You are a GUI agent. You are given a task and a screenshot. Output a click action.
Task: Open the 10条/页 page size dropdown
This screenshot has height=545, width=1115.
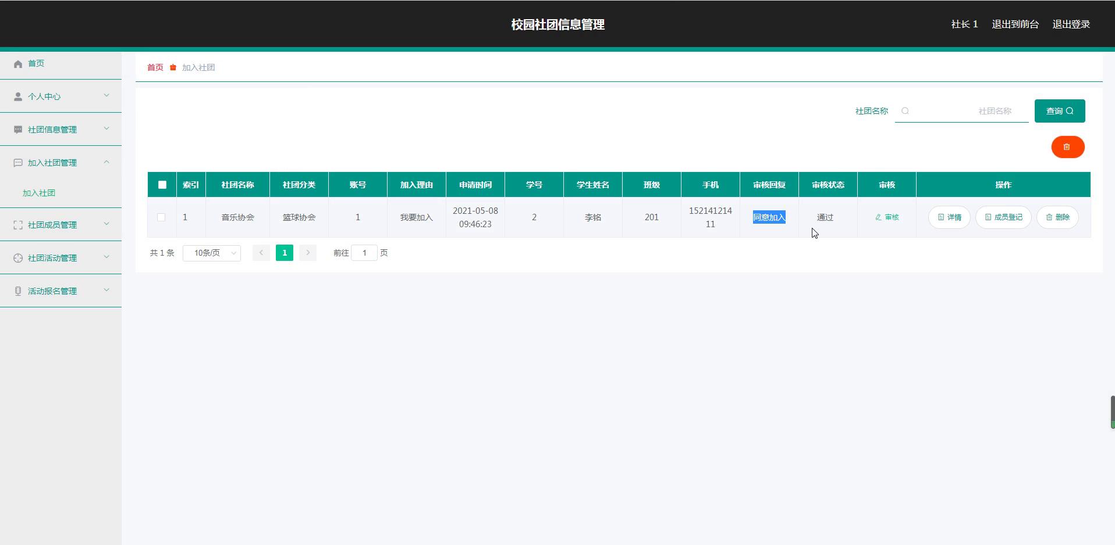point(211,253)
